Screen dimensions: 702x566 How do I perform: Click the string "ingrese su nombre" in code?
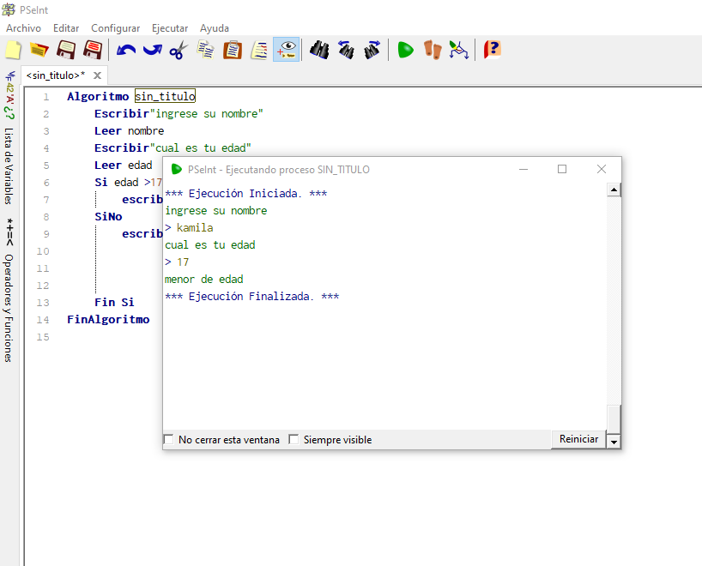206,114
